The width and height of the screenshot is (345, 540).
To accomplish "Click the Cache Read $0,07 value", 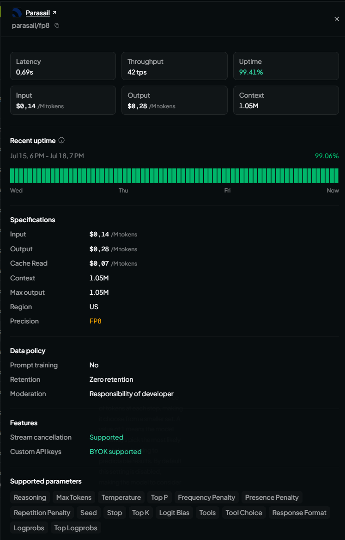I will click(x=113, y=263).
